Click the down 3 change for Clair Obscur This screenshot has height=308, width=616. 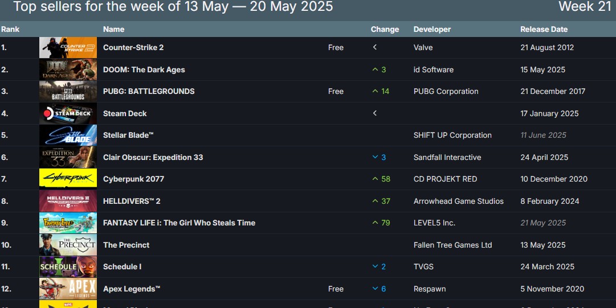click(379, 157)
